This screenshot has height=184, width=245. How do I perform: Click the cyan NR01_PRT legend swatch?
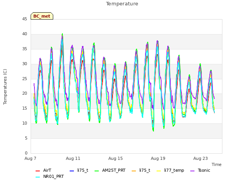38,177
